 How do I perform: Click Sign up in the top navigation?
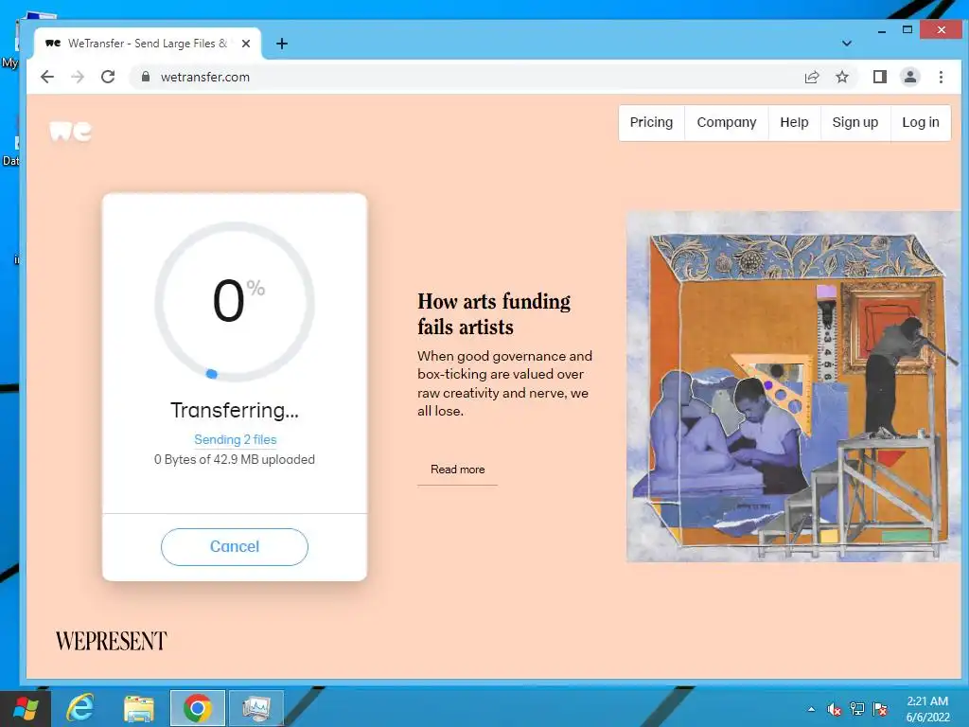[855, 122]
